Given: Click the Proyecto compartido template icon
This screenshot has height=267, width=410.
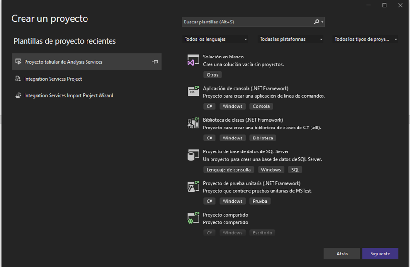Looking at the screenshot, I should point(193,218).
